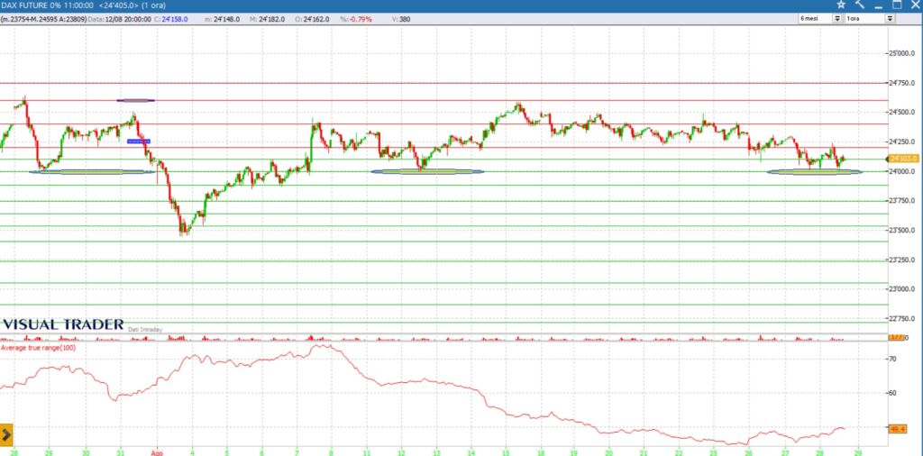Click the 60 level on ATR axis

pyautogui.click(x=893, y=392)
